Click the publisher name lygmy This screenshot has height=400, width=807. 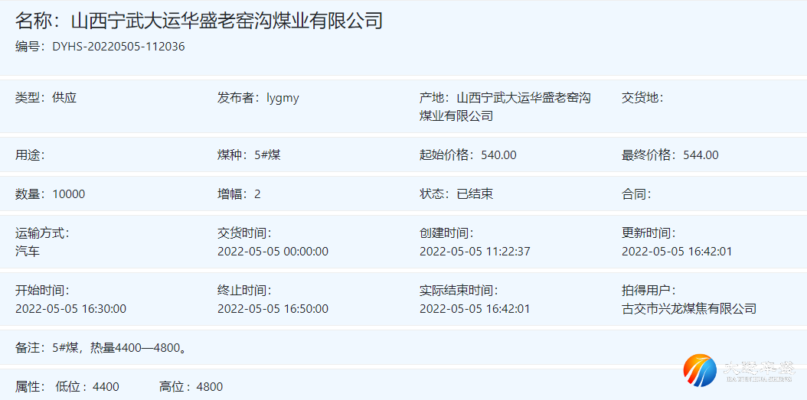pyautogui.click(x=283, y=98)
